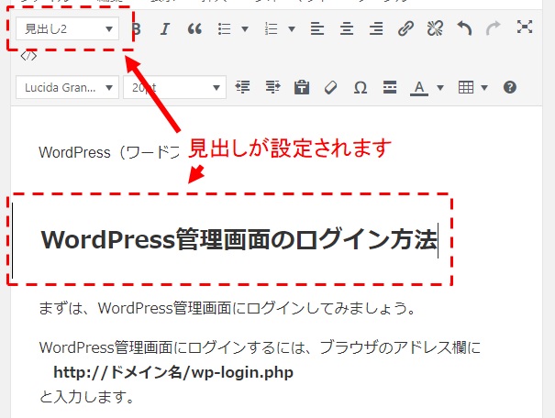Screen dimensions: 555x418
Task: Increase the indent
Action: (272, 87)
